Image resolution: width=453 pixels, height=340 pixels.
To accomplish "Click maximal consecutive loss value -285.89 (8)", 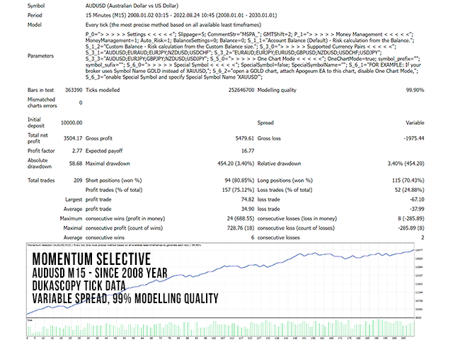I will 411,228.
